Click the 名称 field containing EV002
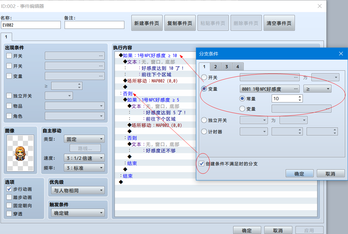348x234 pixels. (x=31, y=25)
